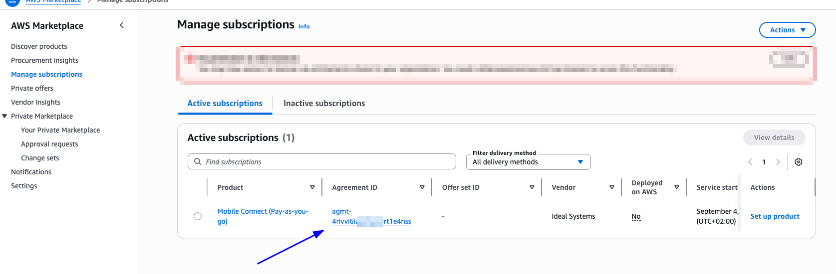Screen dimensions: 836x274
Task: Click the Service start column header
Action: pos(717,187)
